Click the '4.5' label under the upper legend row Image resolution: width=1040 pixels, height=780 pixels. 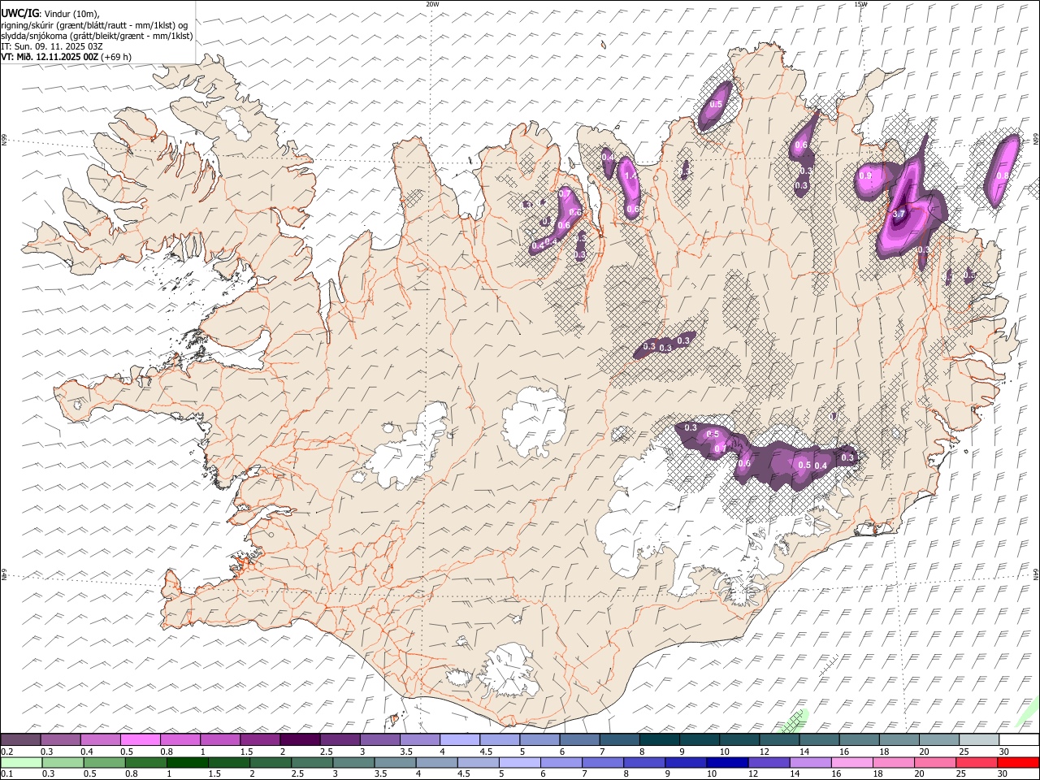(x=486, y=752)
